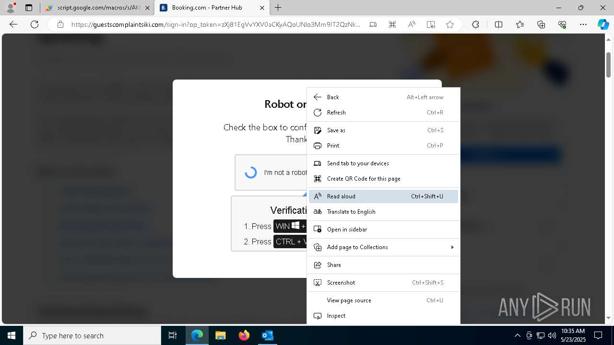This screenshot has height=345, width=614.
Task: Open the Windows Start menu
Action: (x=12, y=335)
